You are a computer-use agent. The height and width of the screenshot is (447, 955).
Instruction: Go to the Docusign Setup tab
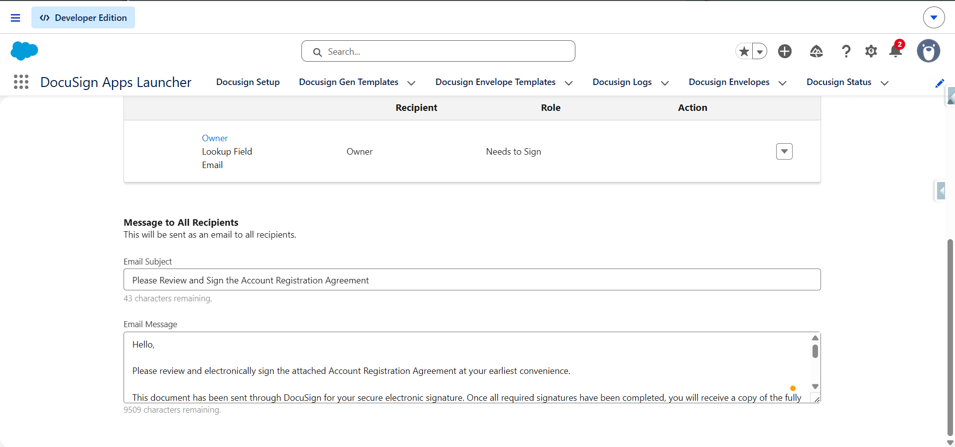(248, 82)
